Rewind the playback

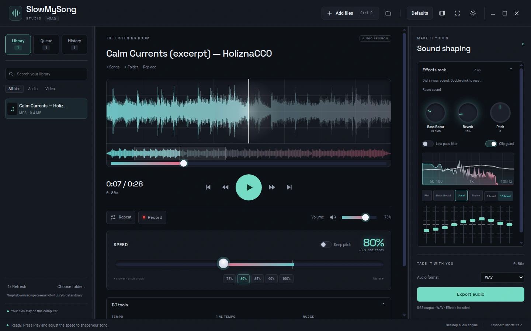coord(225,187)
